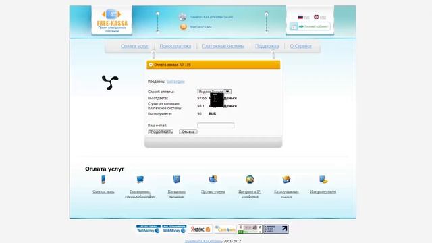
Task: Open the footer company link
Action: 203,241
